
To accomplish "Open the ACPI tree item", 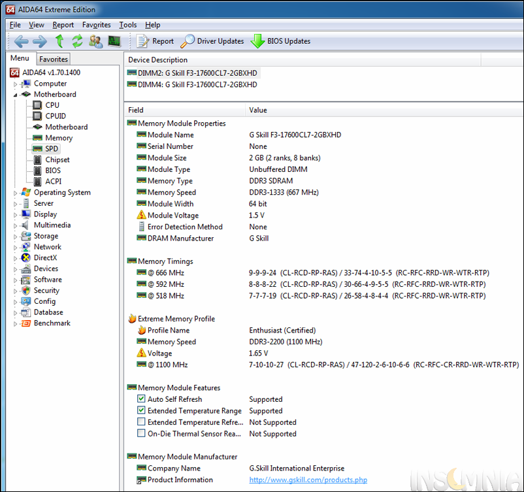I will [53, 182].
